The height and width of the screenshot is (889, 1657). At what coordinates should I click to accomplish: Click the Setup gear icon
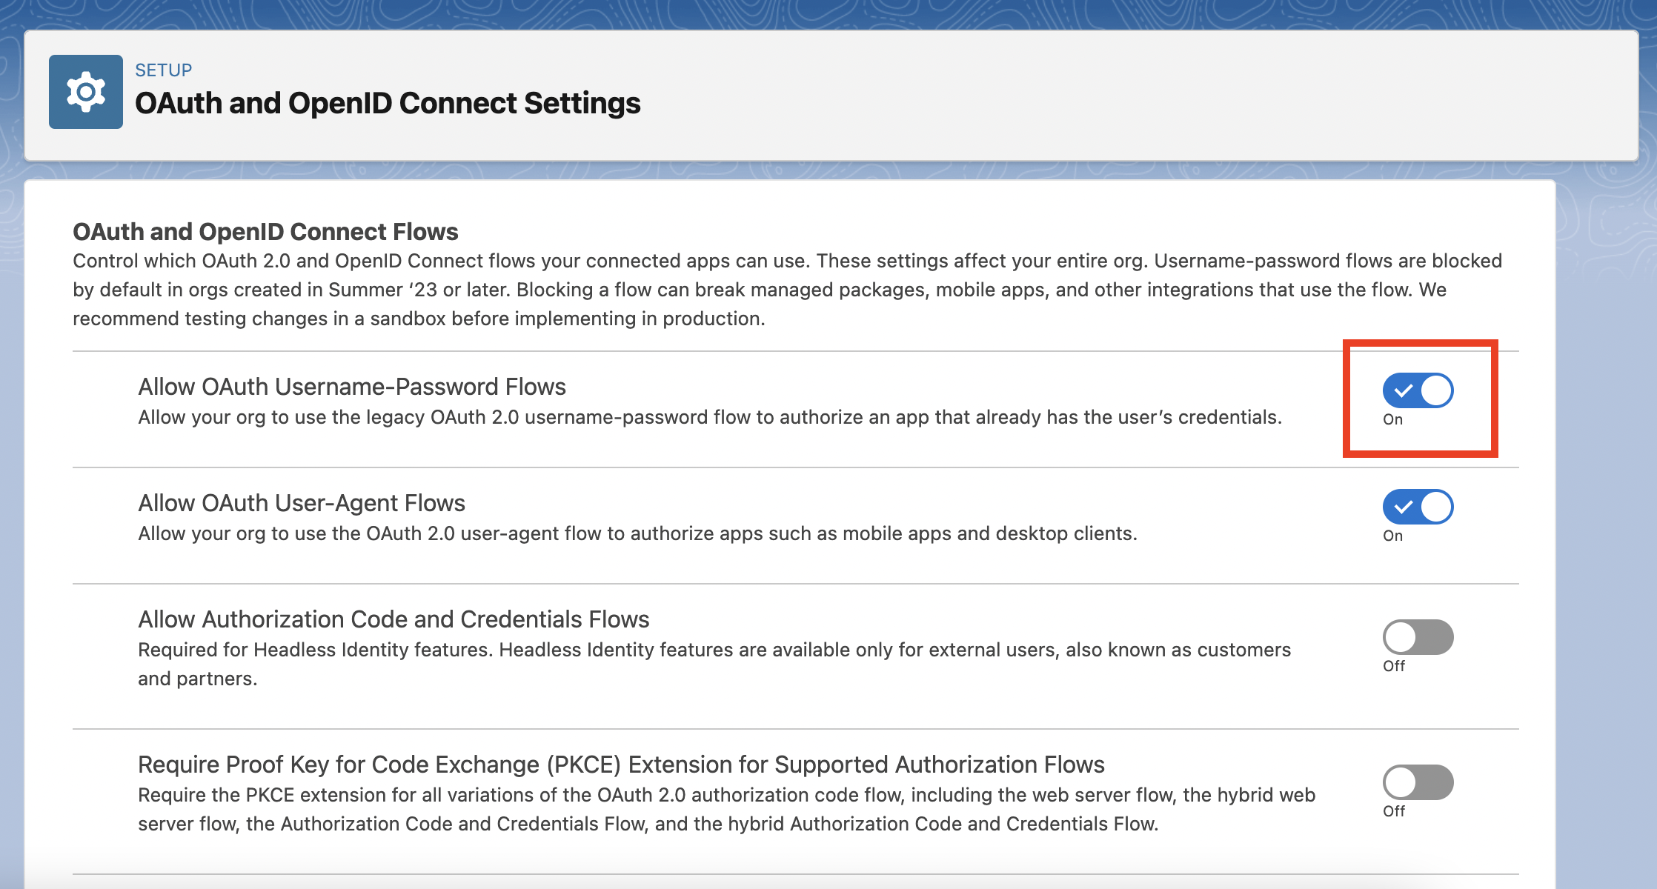coord(86,92)
